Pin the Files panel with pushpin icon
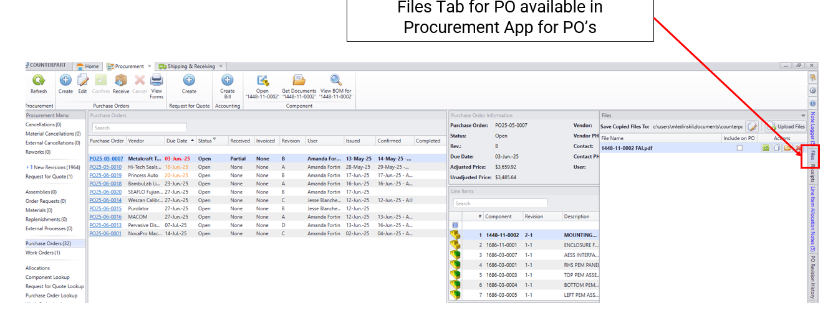The height and width of the screenshot is (313, 828). pos(802,115)
